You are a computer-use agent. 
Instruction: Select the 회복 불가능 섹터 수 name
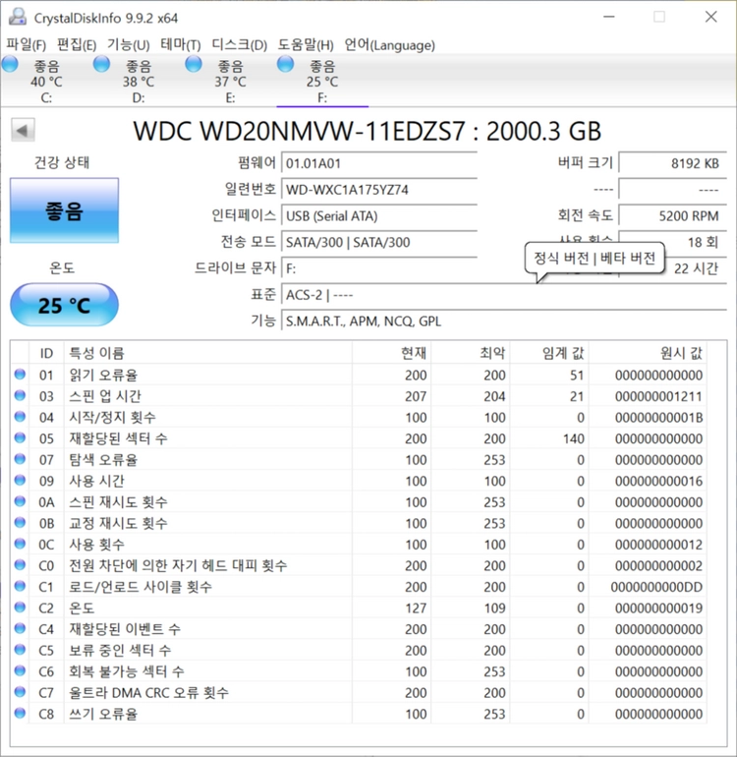[127, 671]
